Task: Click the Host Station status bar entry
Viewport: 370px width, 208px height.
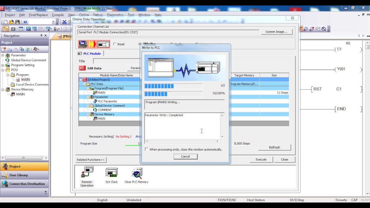Action: click(x=256, y=200)
